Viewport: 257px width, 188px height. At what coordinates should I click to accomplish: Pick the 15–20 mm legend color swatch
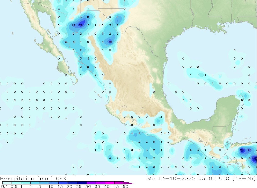click(x=63, y=183)
